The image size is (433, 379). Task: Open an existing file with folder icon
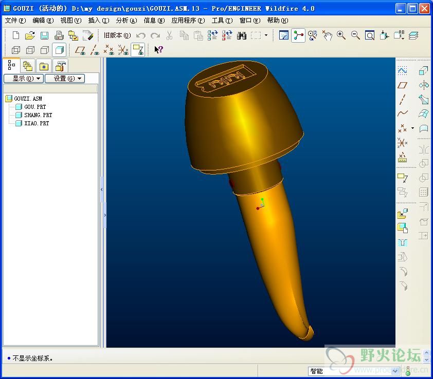30,35
